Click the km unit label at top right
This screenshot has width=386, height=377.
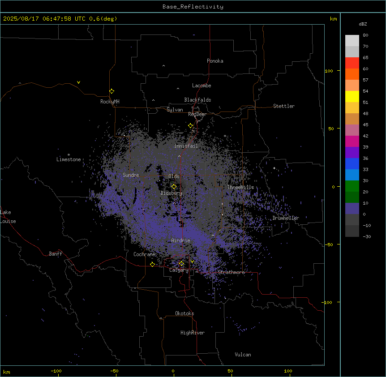click(334, 19)
